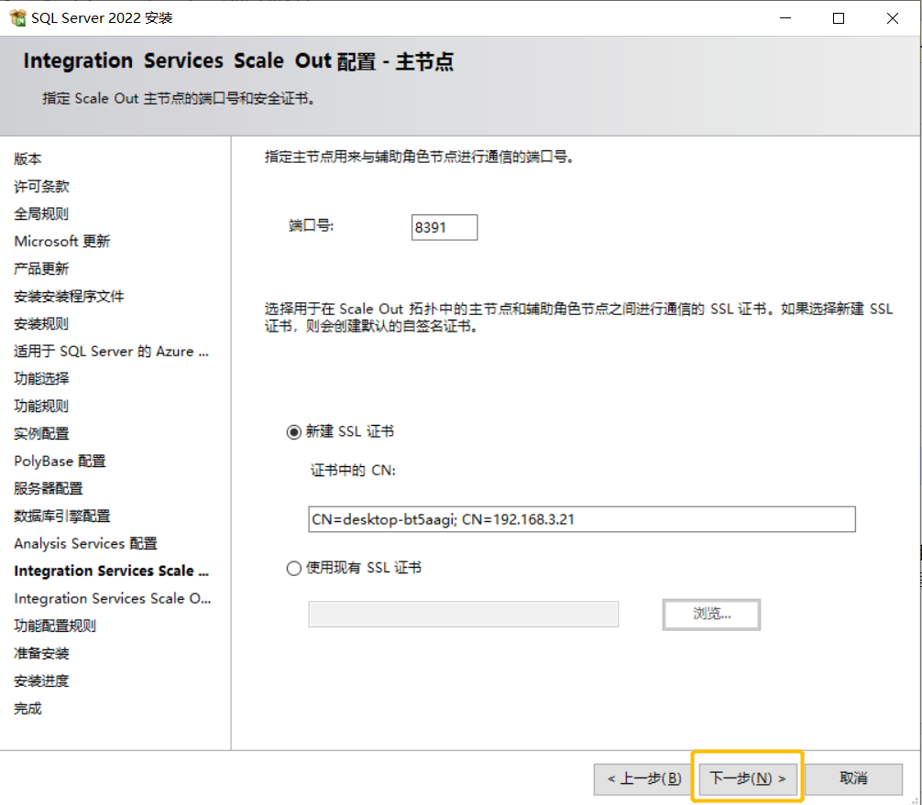Screen dimensions: 922x805
Task: Select the 许可条款 step in sidebar
Action: 41,186
